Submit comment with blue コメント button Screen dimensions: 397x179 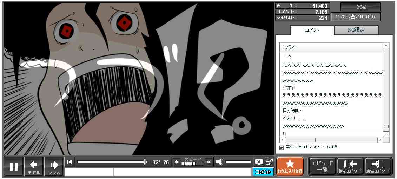(x=263, y=172)
